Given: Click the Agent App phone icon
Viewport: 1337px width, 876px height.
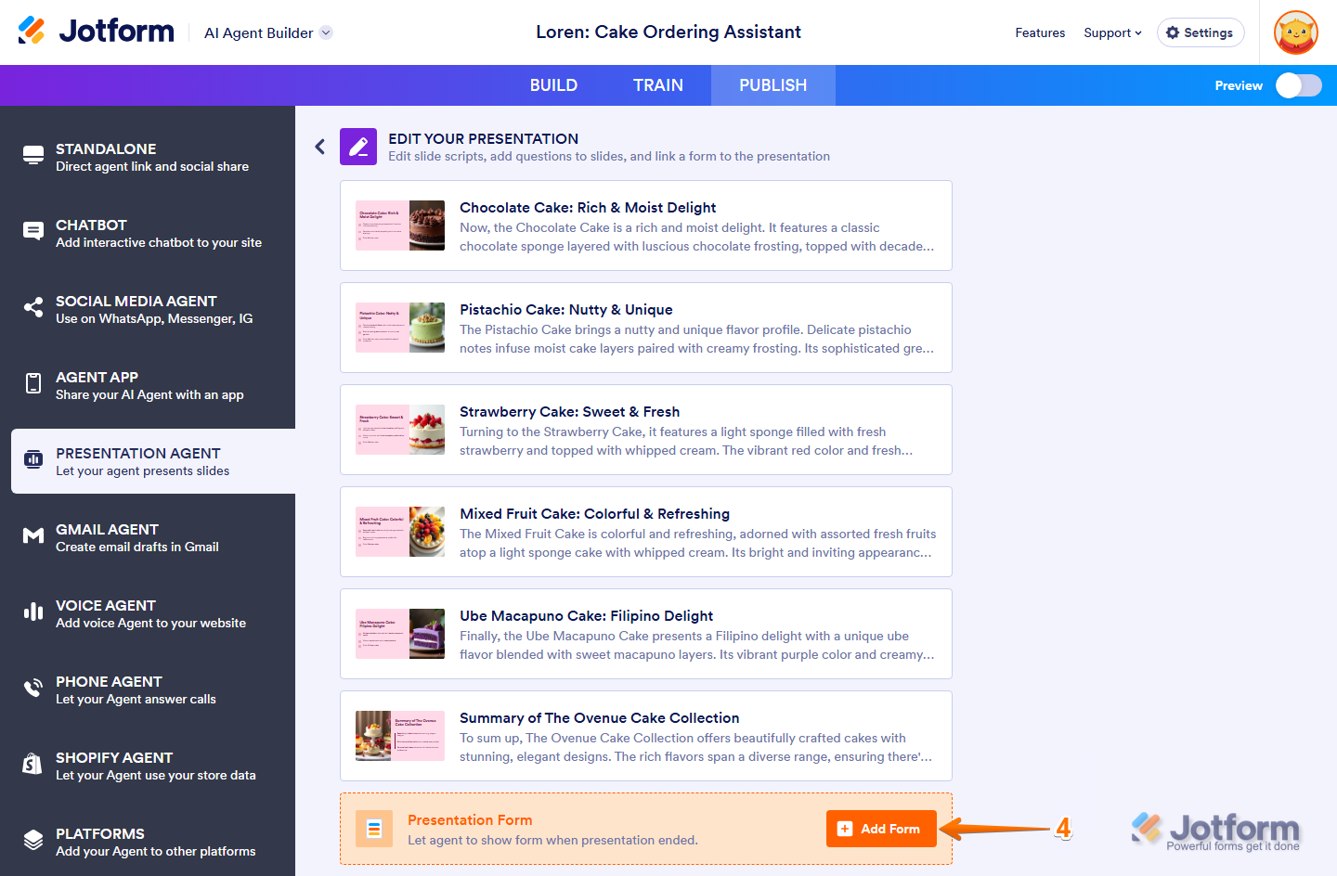Looking at the screenshot, I should click(33, 384).
